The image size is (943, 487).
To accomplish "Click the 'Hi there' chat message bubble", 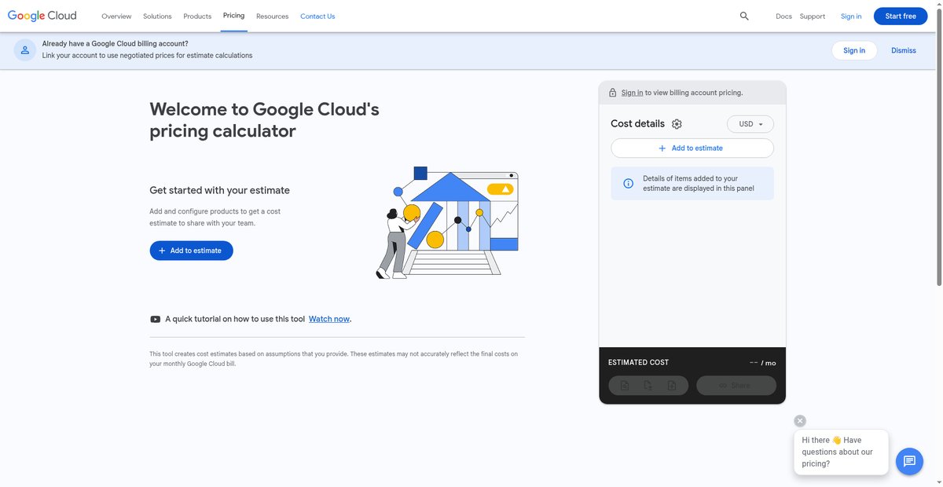I will click(x=841, y=452).
